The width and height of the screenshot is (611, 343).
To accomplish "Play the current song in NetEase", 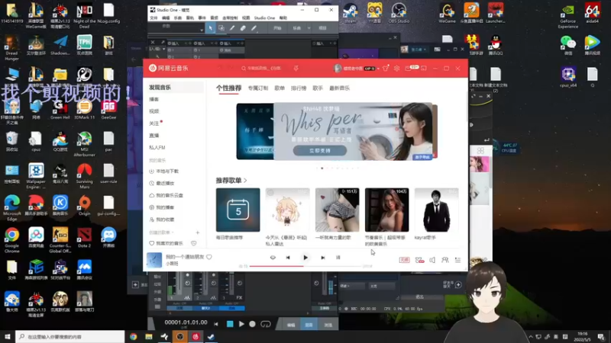I will tap(305, 258).
